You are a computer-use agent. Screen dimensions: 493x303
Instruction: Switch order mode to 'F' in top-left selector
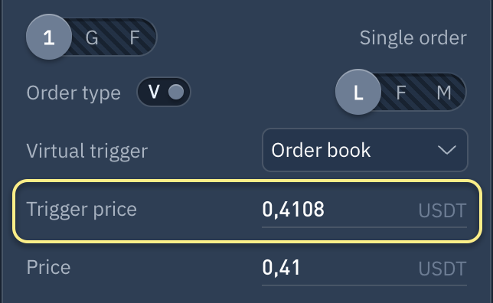(135, 37)
